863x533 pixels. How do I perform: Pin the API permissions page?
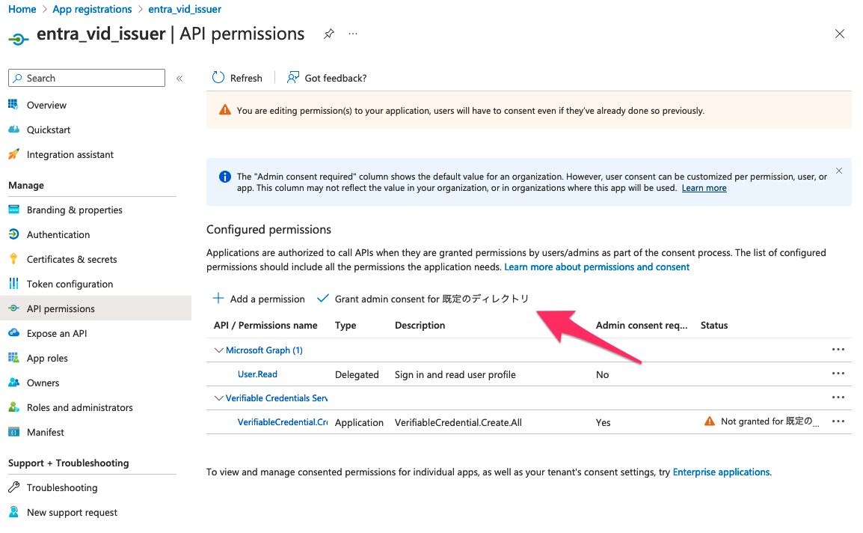(328, 34)
